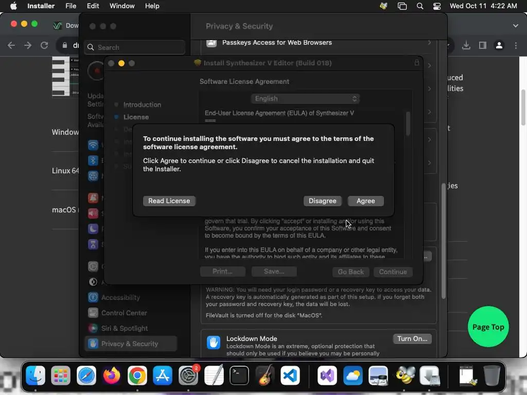Launch Terminal from the Dock
This screenshot has height=395, width=527.
[239, 375]
